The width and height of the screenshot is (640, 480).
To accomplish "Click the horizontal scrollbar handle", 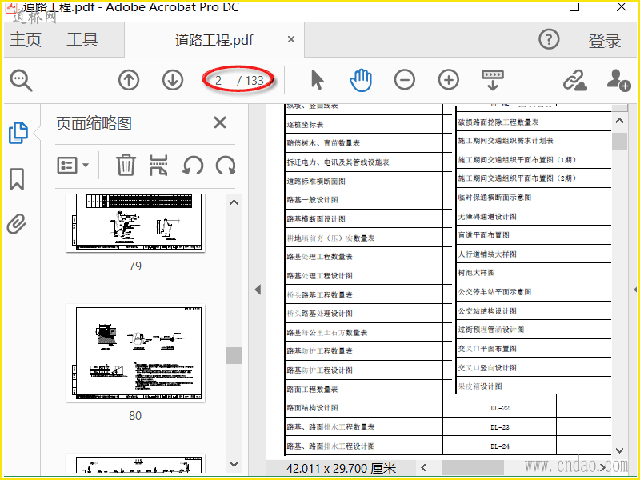I will coord(473,468).
